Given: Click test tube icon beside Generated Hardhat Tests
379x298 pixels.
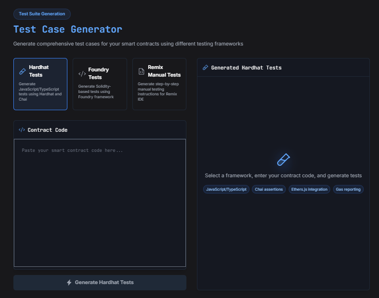Looking at the screenshot, I should click(206, 68).
